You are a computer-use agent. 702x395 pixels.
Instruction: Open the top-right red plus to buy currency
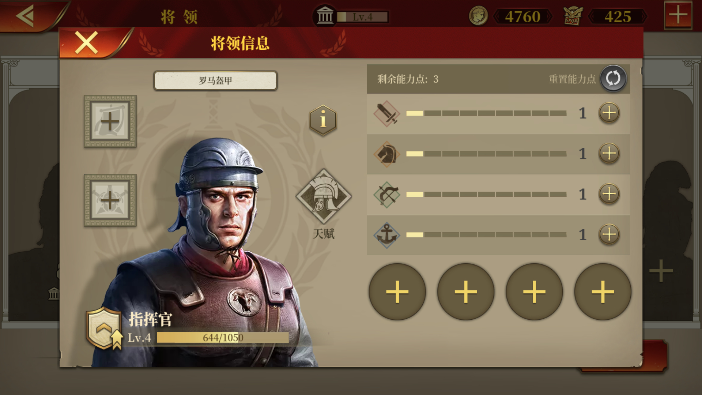tap(678, 15)
